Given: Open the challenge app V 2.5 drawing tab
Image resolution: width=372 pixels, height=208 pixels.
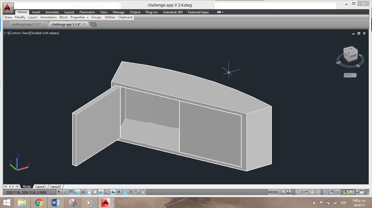Looking at the screenshot, I should 26,24.
